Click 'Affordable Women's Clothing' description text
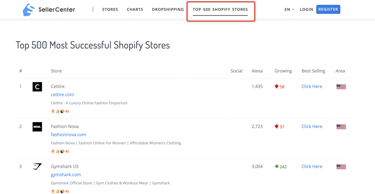Viewport: 375px width, 194px height. (x=155, y=143)
